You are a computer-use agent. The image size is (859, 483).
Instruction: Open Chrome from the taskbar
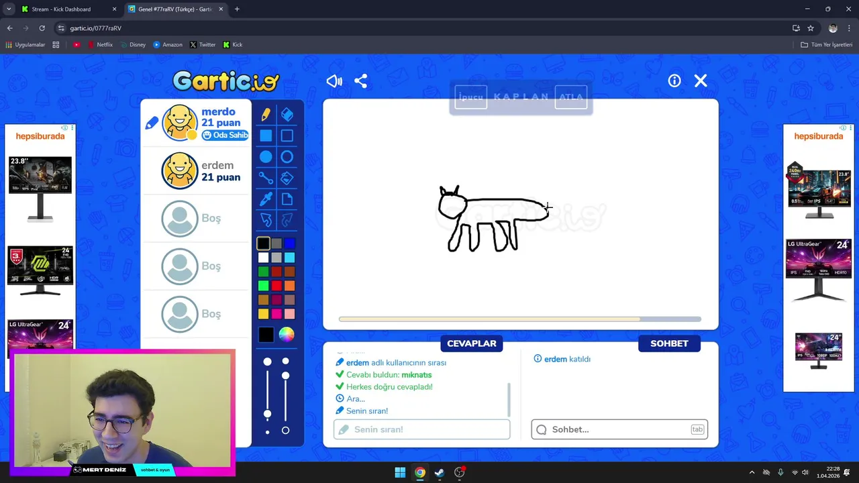point(420,473)
